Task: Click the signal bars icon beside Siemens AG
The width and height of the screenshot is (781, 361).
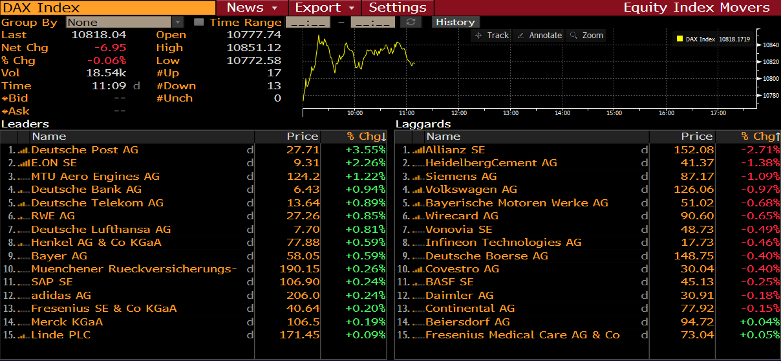Action: coord(418,177)
